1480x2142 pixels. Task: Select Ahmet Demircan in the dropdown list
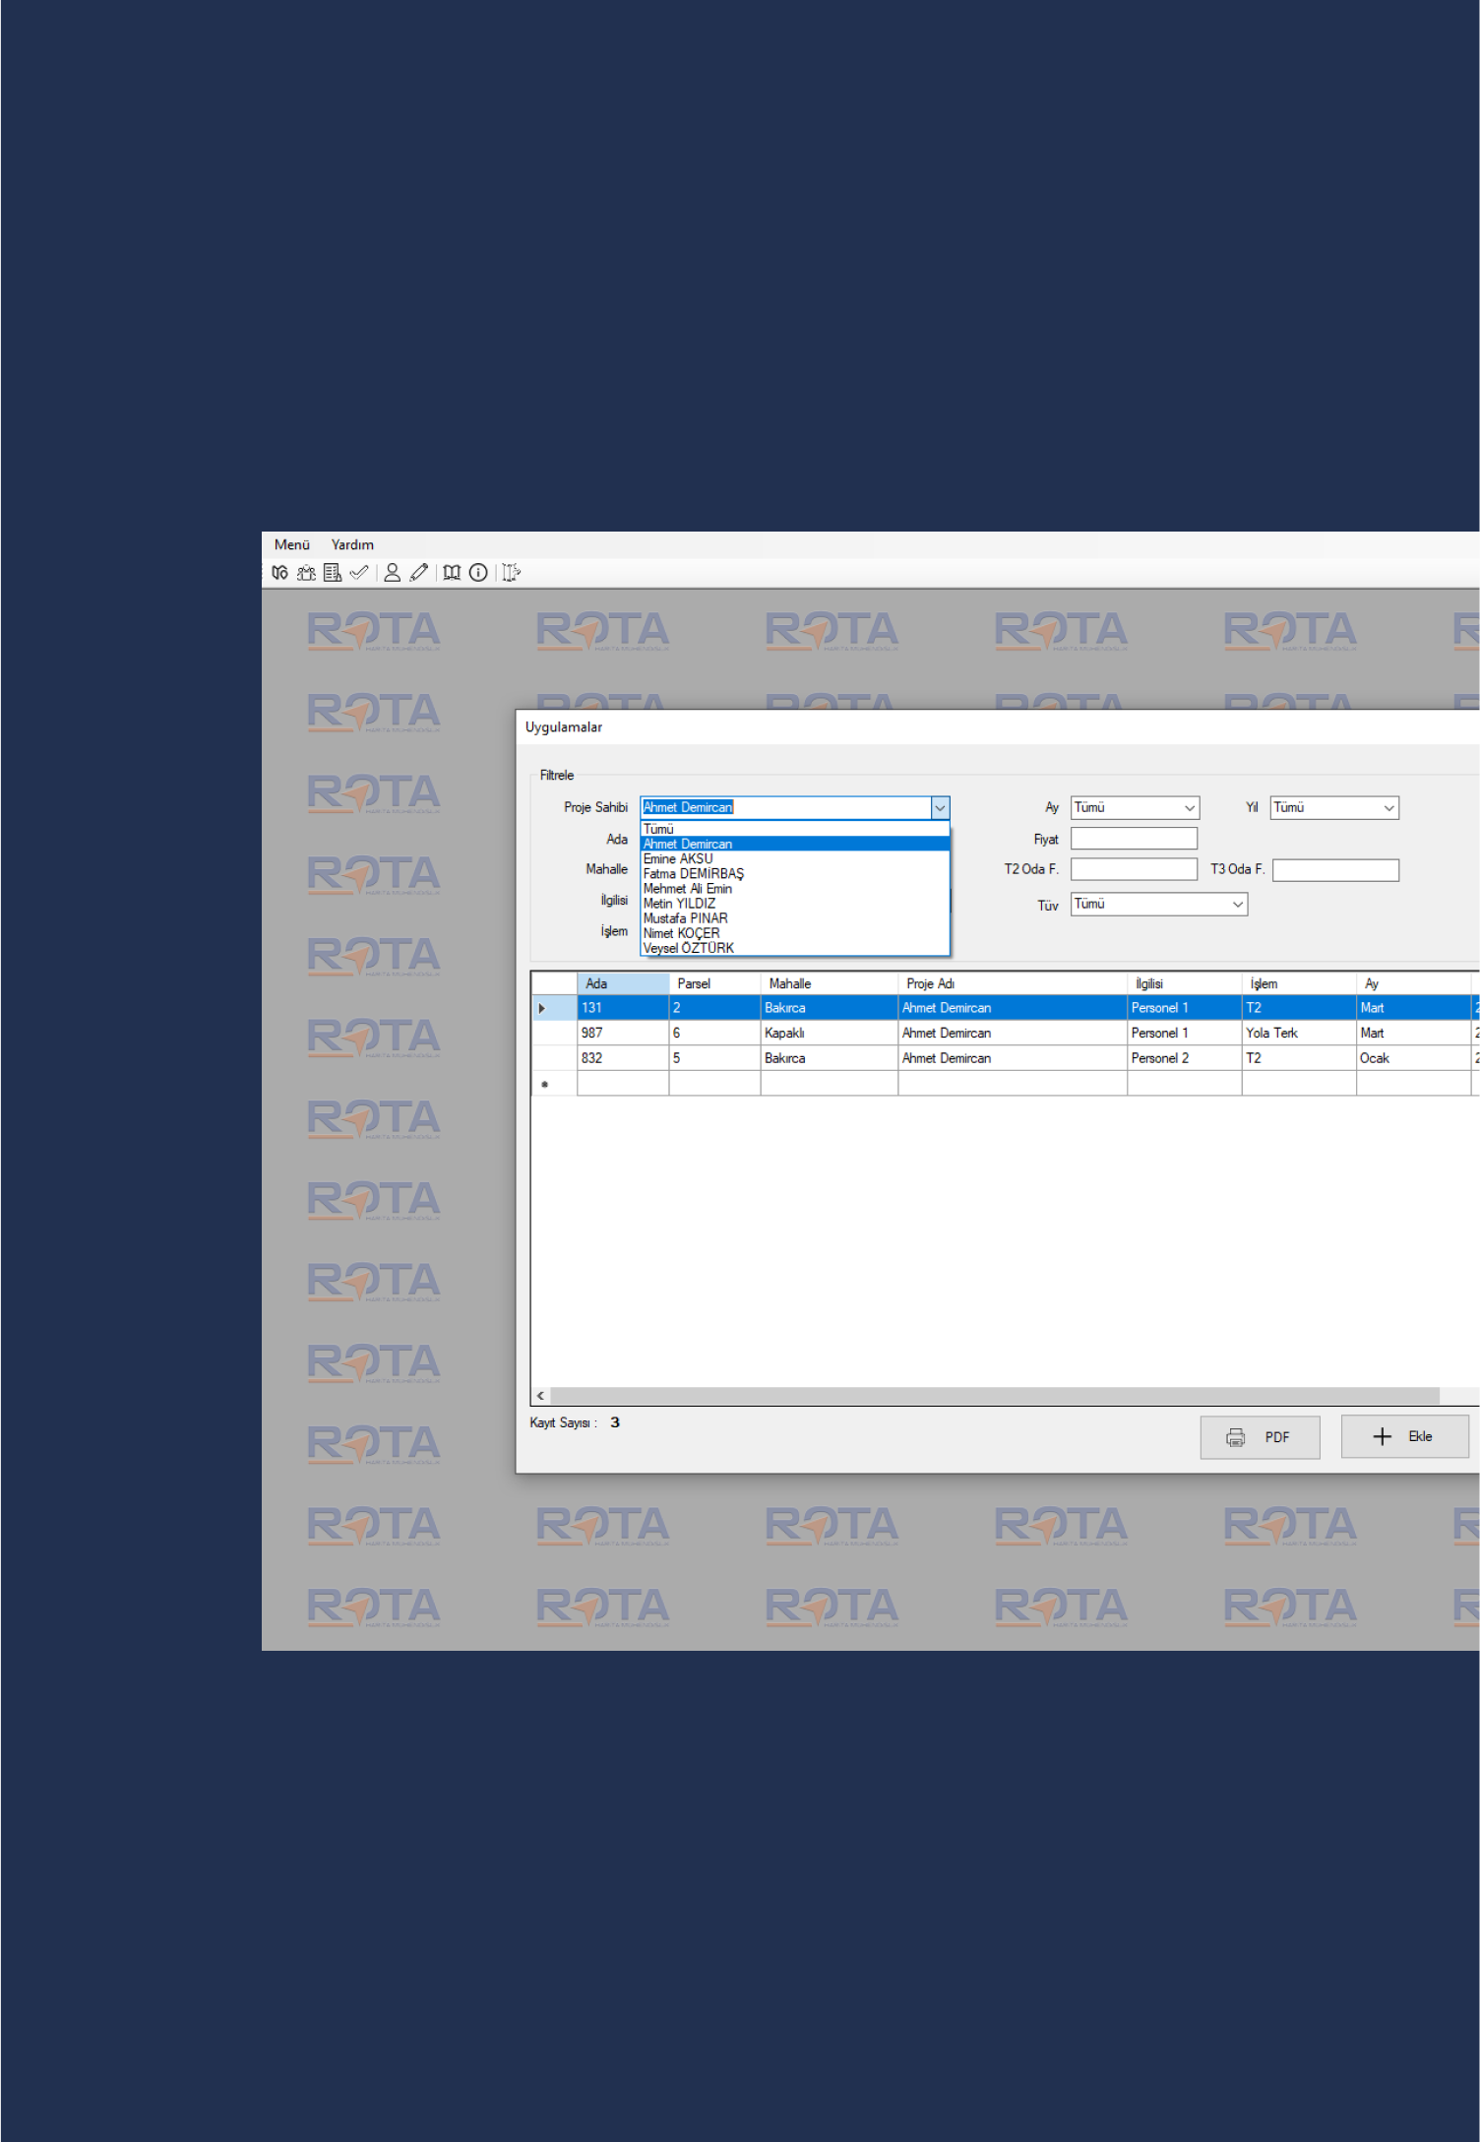(795, 844)
